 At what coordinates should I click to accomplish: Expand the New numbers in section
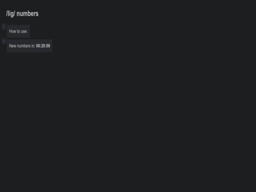tap(4, 41)
